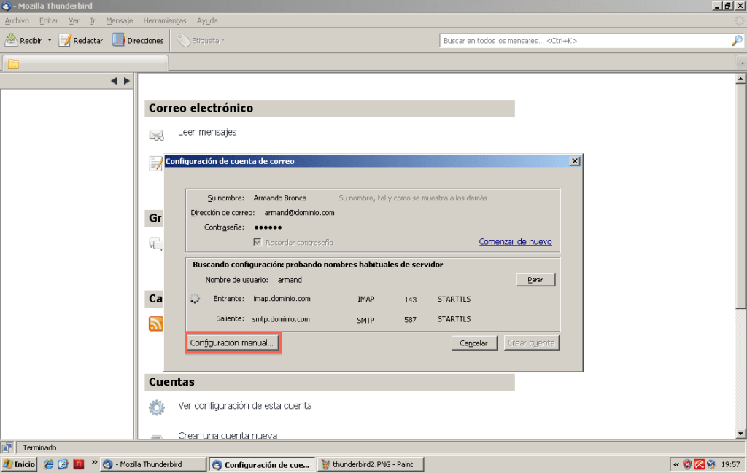747x473 pixels.
Task: Expand the Recibir dropdown arrow
Action: pos(50,41)
